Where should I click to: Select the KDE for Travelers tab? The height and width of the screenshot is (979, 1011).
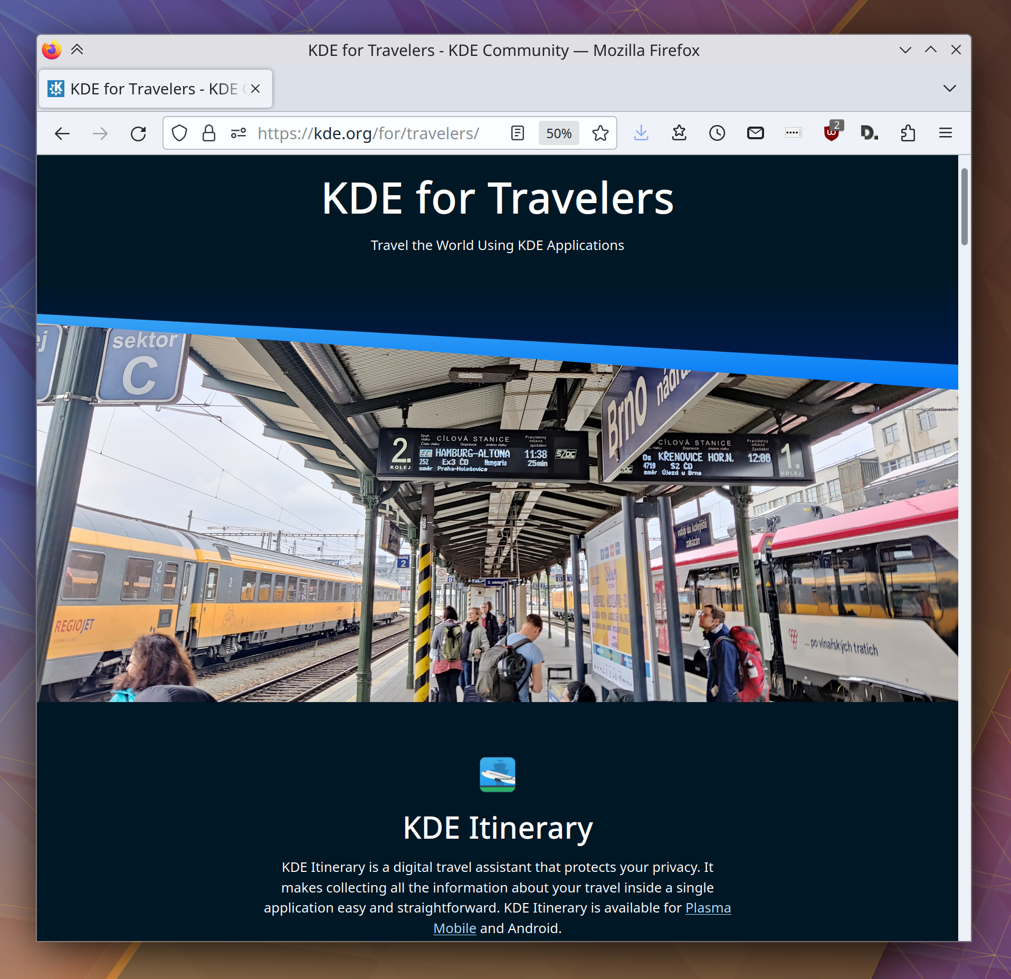click(148, 89)
